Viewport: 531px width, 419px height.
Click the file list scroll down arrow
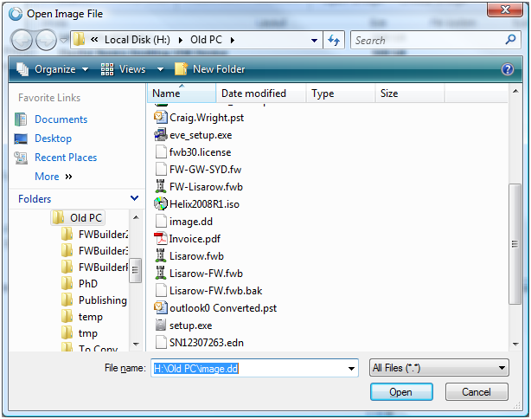pos(515,344)
